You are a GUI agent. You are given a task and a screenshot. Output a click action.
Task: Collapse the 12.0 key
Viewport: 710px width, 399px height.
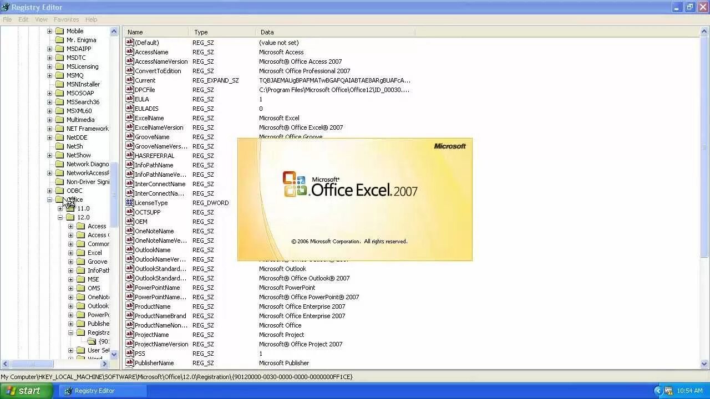[x=60, y=217]
